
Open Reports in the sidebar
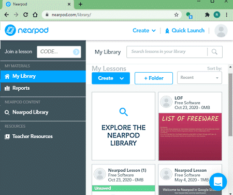coord(43,88)
